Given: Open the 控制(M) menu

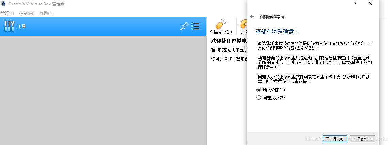Looking at the screenshot, I should (27, 13).
